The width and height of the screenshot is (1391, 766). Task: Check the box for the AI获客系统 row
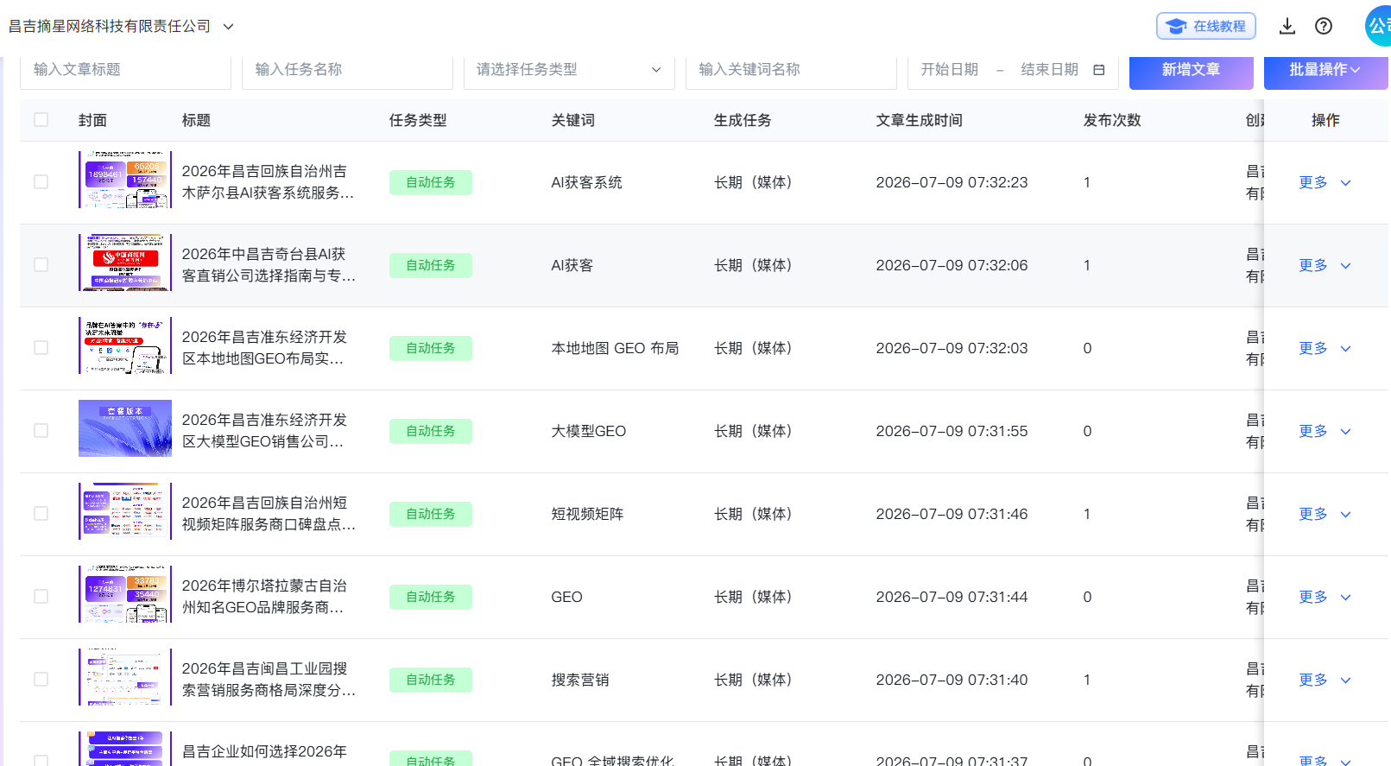click(41, 182)
